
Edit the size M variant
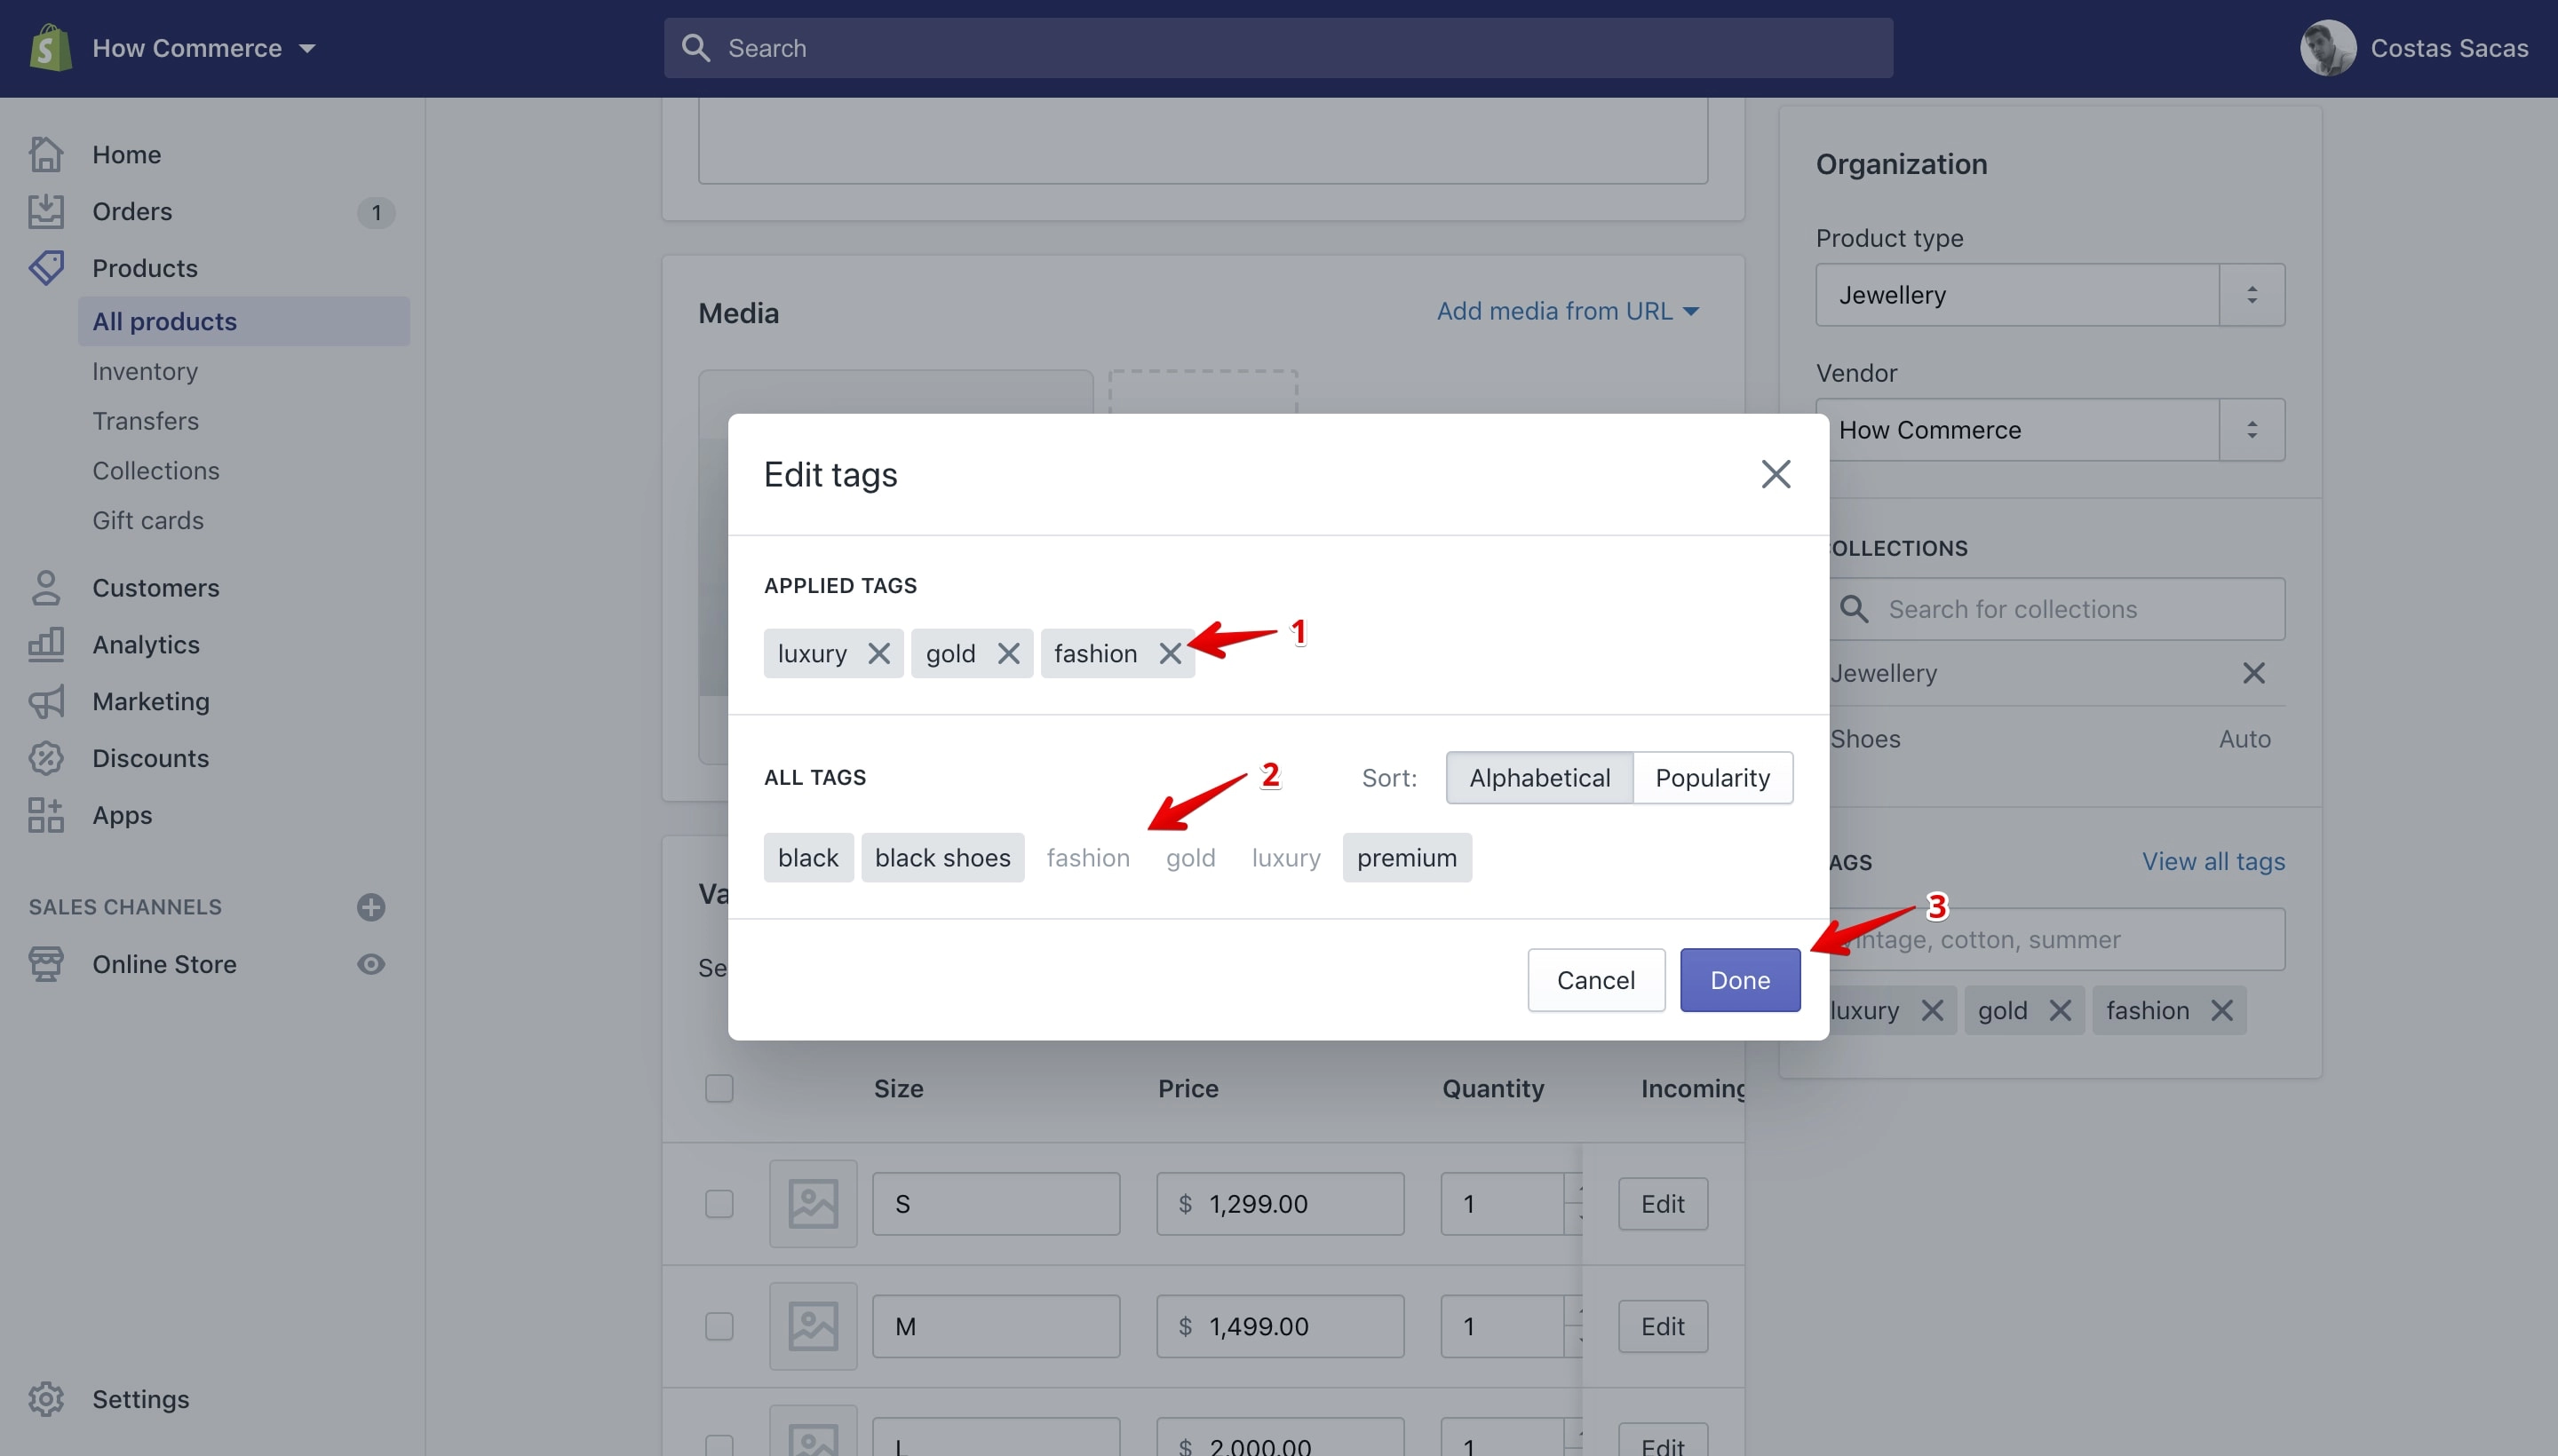[1663, 1326]
